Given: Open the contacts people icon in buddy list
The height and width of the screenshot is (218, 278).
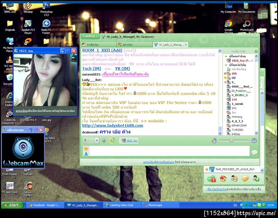Looking at the screenshot, I should coord(234,178).
